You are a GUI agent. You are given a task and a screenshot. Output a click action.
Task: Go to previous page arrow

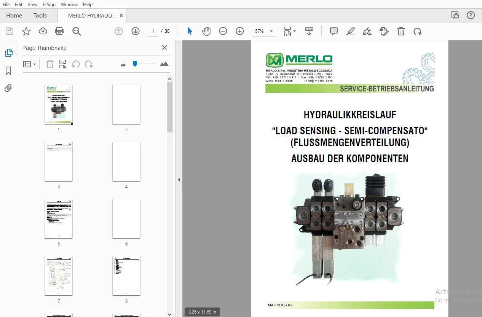[x=119, y=31]
